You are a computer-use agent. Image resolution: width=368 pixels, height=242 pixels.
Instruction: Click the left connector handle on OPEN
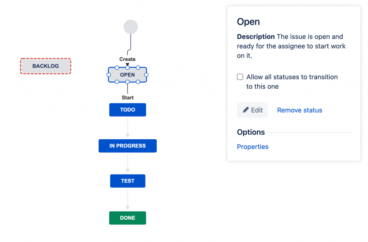(x=109, y=75)
